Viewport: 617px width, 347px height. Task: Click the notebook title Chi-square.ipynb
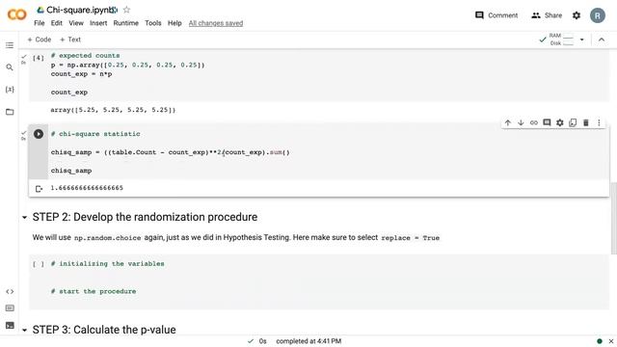pyautogui.click(x=80, y=10)
